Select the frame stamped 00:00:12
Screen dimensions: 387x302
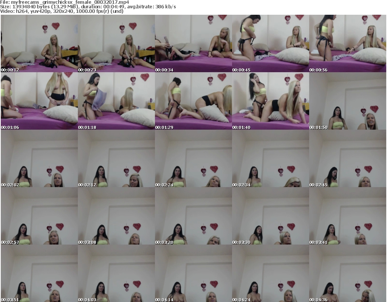tap(39, 43)
